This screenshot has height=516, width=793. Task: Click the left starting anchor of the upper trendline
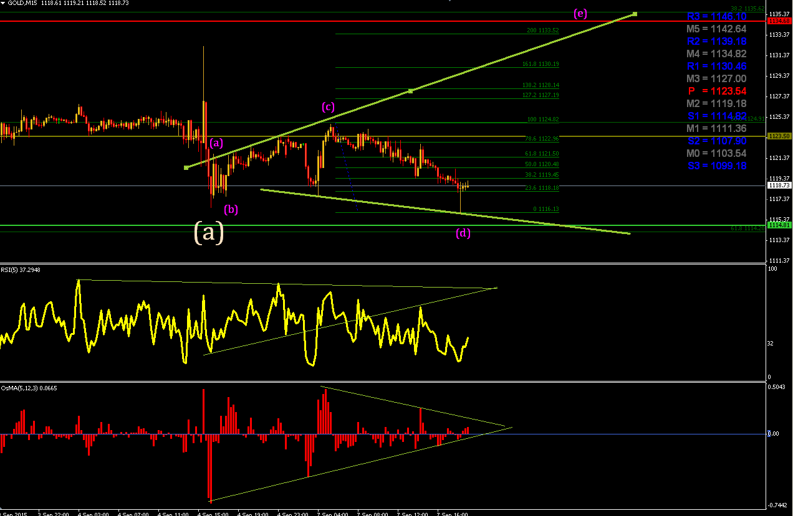[x=186, y=167]
